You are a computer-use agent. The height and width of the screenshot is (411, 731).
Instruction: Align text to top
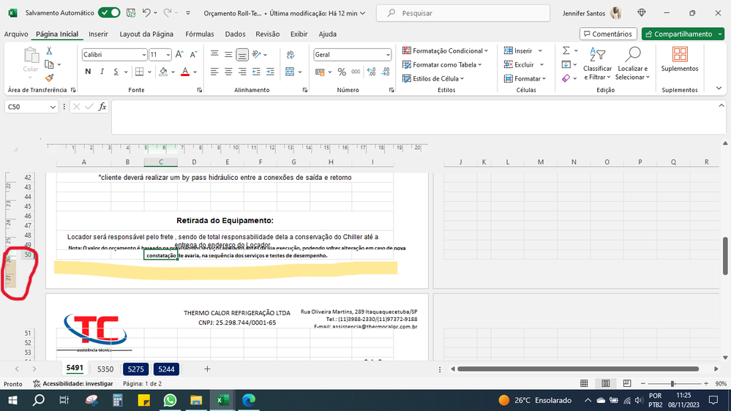pos(214,55)
